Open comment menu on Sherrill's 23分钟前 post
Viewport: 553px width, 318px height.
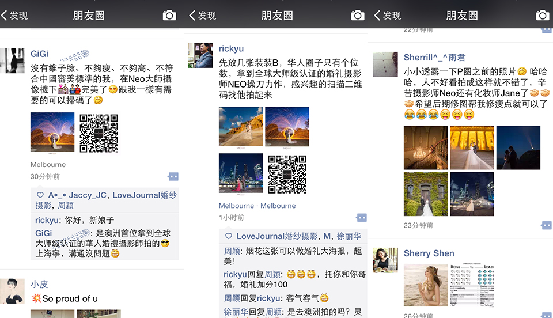[546, 225]
